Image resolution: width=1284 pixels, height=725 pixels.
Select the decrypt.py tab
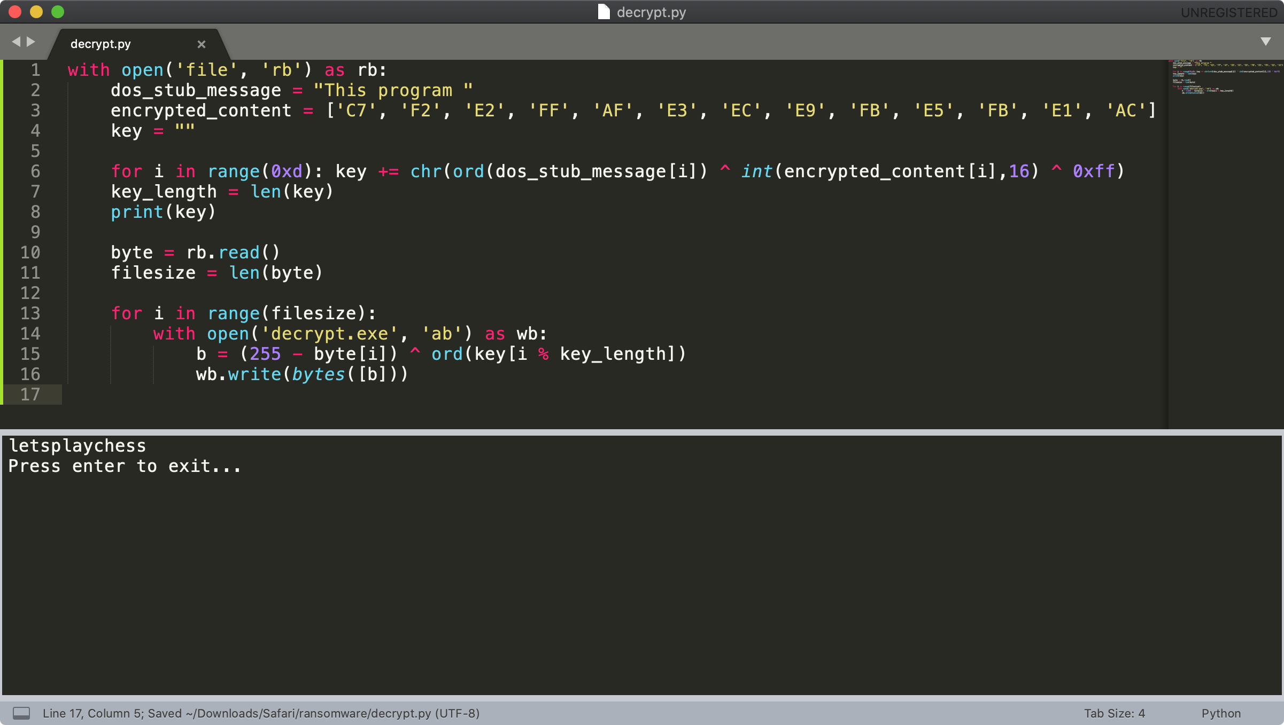[100, 44]
